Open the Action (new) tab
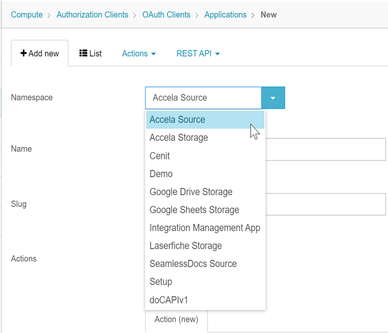This screenshot has height=333, width=388. [176, 319]
